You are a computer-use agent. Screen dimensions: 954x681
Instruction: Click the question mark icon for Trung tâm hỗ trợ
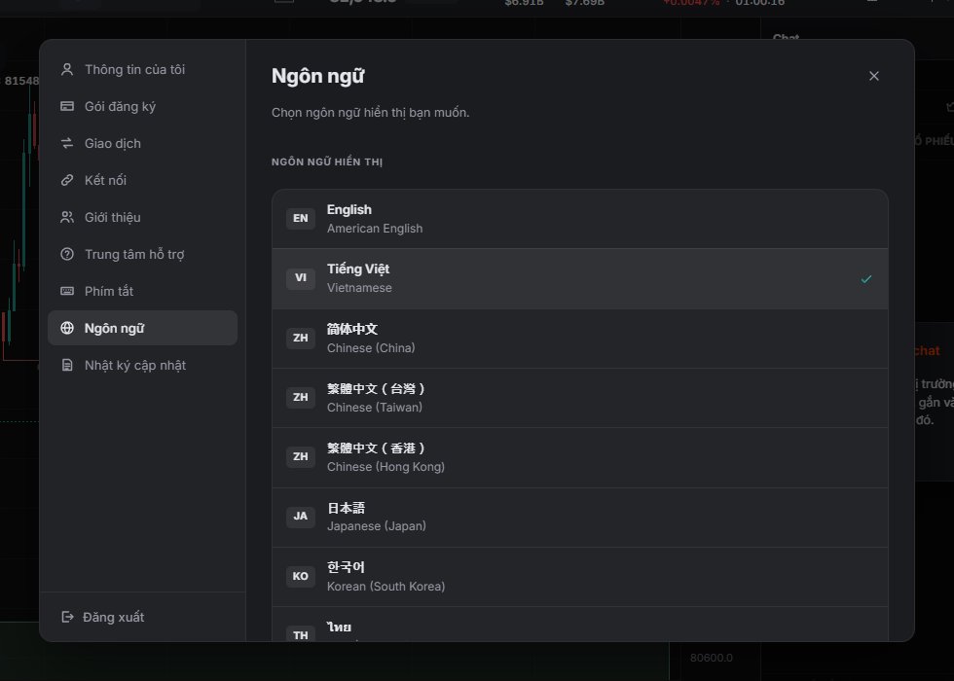pyautogui.click(x=67, y=254)
